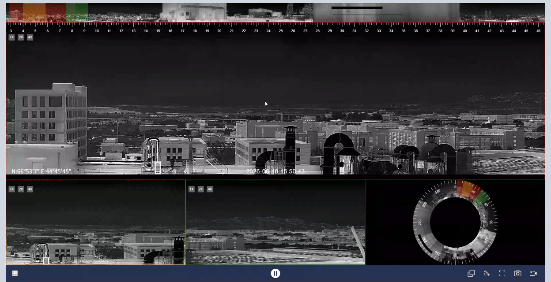This screenshot has width=551, height=282.
Task: Open the multi-window copy icon
Action: 471,273
